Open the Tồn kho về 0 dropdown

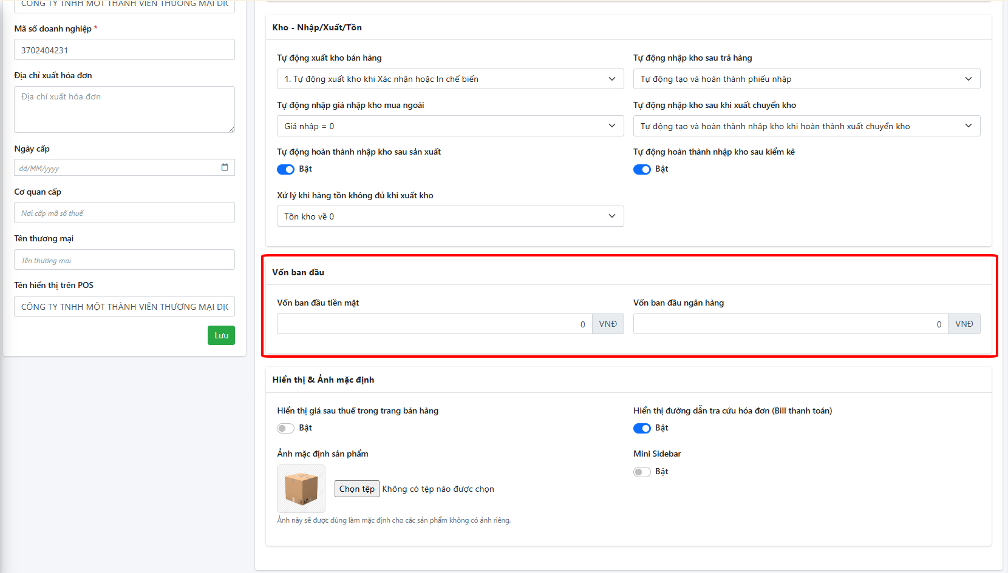450,216
